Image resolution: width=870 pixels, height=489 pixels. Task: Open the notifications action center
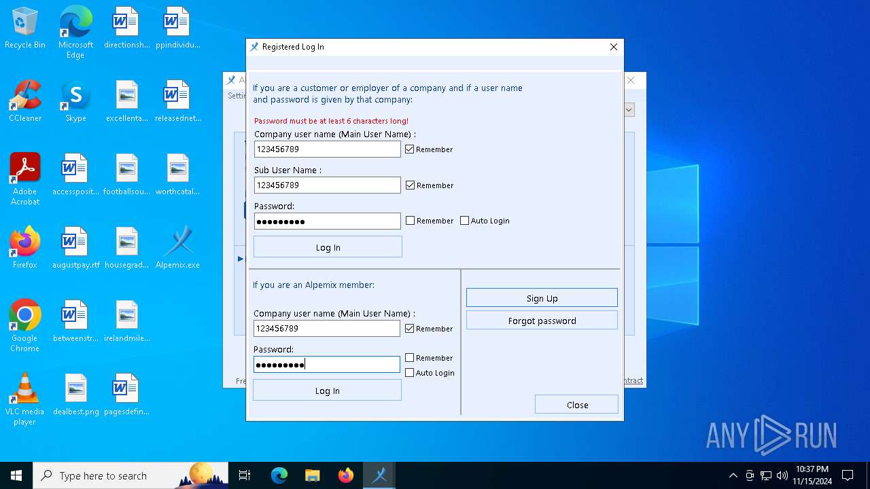point(848,475)
